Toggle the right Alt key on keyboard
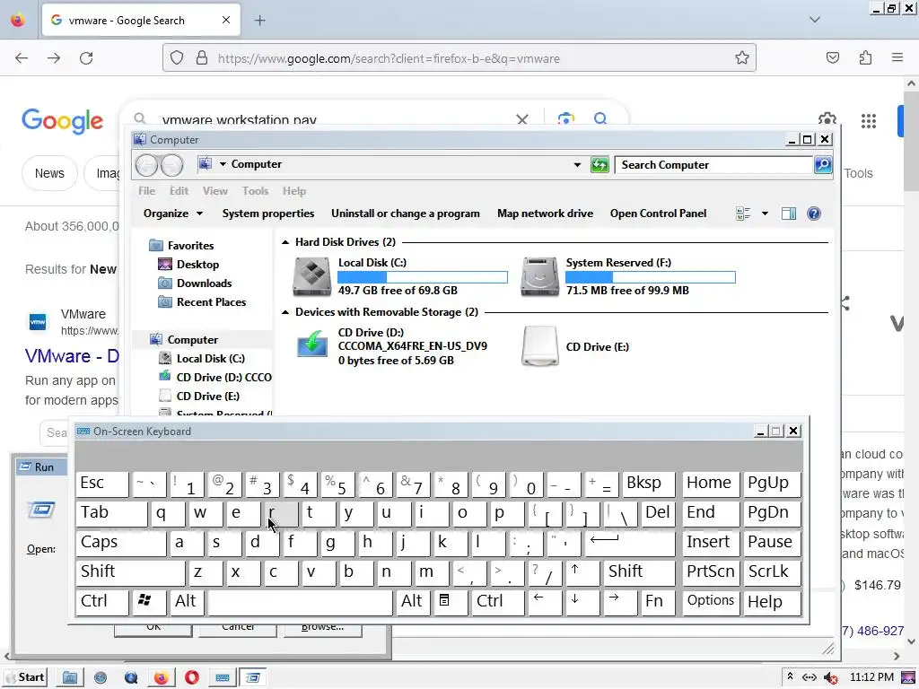 click(413, 602)
